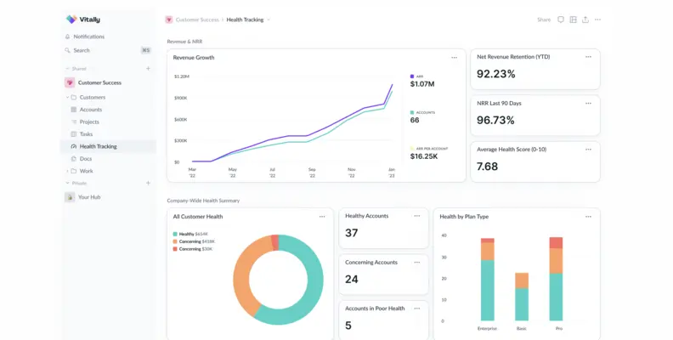Add a new item to Private section

(x=148, y=183)
